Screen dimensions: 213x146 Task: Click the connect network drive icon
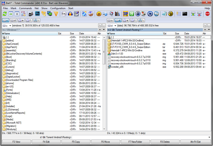pos(193,14)
